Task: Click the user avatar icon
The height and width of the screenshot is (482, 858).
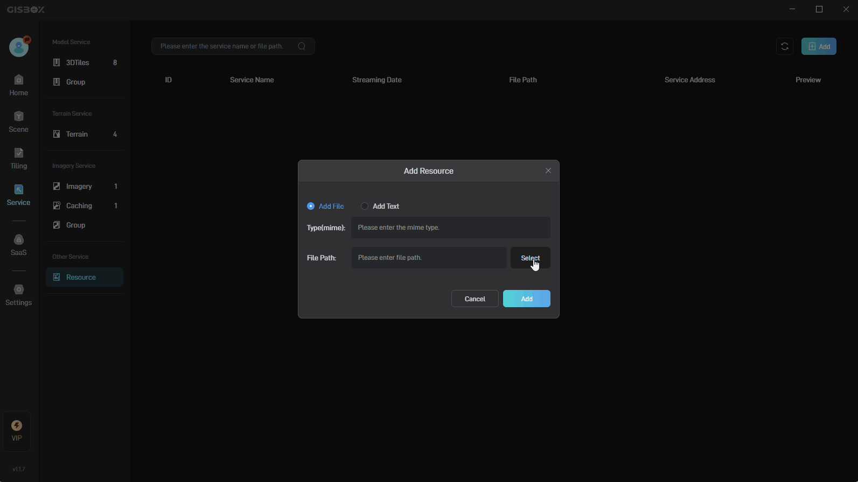Action: [19, 47]
